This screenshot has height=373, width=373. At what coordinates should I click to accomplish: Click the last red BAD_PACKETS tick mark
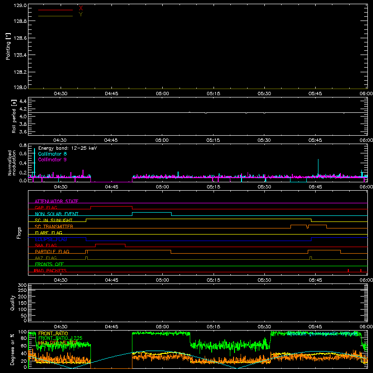coord(361,270)
